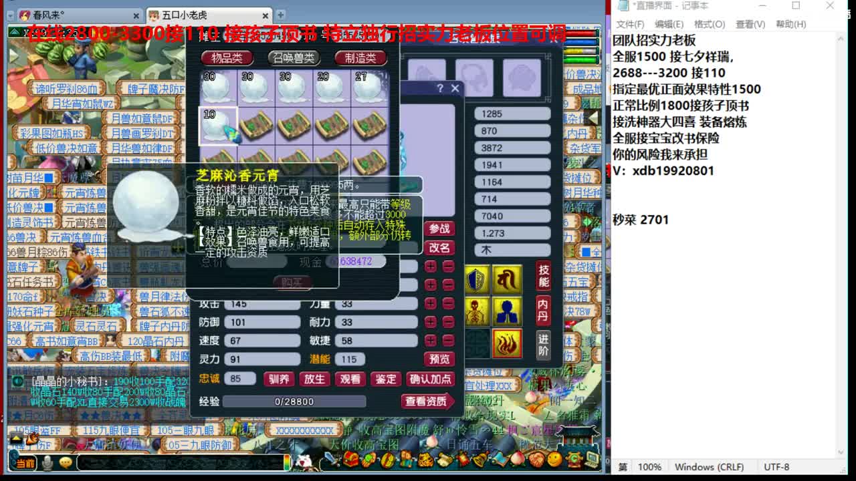Open the 技能 side tab
This screenshot has width=856, height=481.
tap(544, 277)
